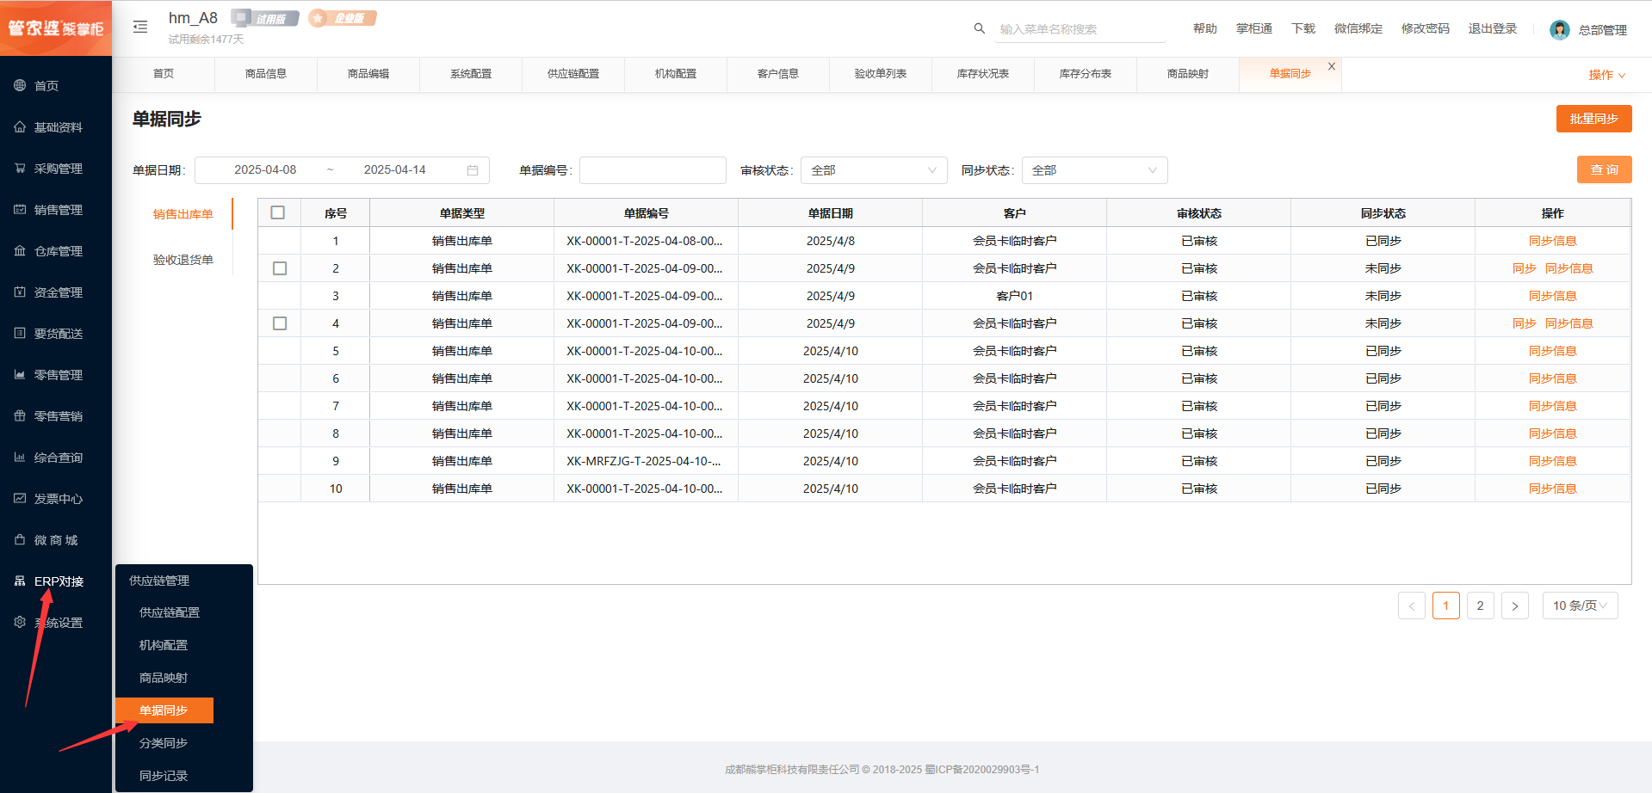Click 同步 link in row 2

coord(1524,268)
